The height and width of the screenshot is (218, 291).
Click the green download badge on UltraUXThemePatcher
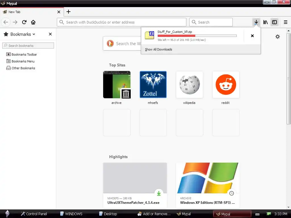(x=159, y=193)
